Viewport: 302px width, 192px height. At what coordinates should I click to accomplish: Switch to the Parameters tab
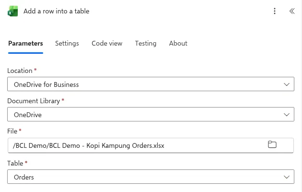pos(25,43)
